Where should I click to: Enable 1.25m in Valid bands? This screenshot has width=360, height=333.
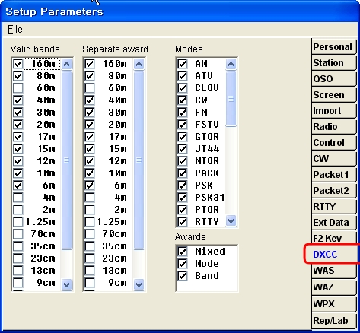(x=18, y=222)
